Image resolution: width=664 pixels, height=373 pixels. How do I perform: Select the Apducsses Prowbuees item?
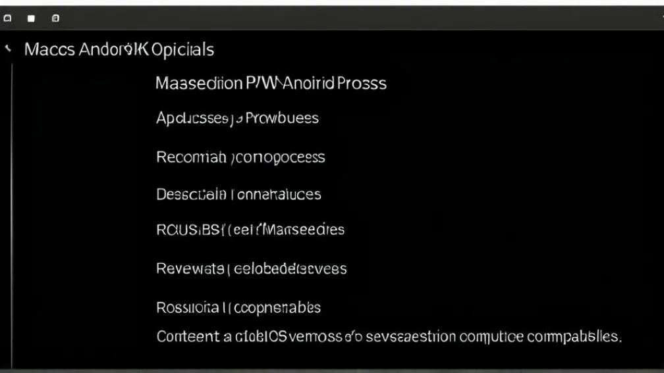click(237, 118)
